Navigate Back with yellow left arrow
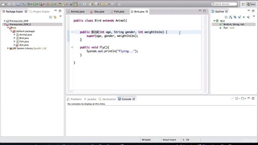 pyautogui.click(x=106, y=4)
